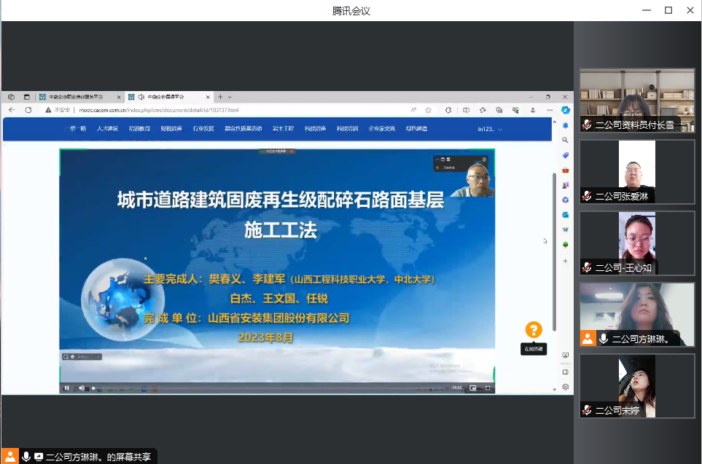Screen dimensions: 702x464
Task: Expand the in123 user account dropdown
Action: pos(490,129)
